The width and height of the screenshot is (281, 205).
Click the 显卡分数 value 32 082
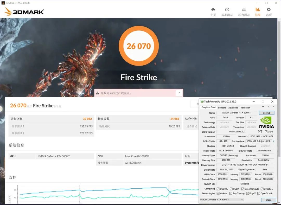click(x=87, y=119)
